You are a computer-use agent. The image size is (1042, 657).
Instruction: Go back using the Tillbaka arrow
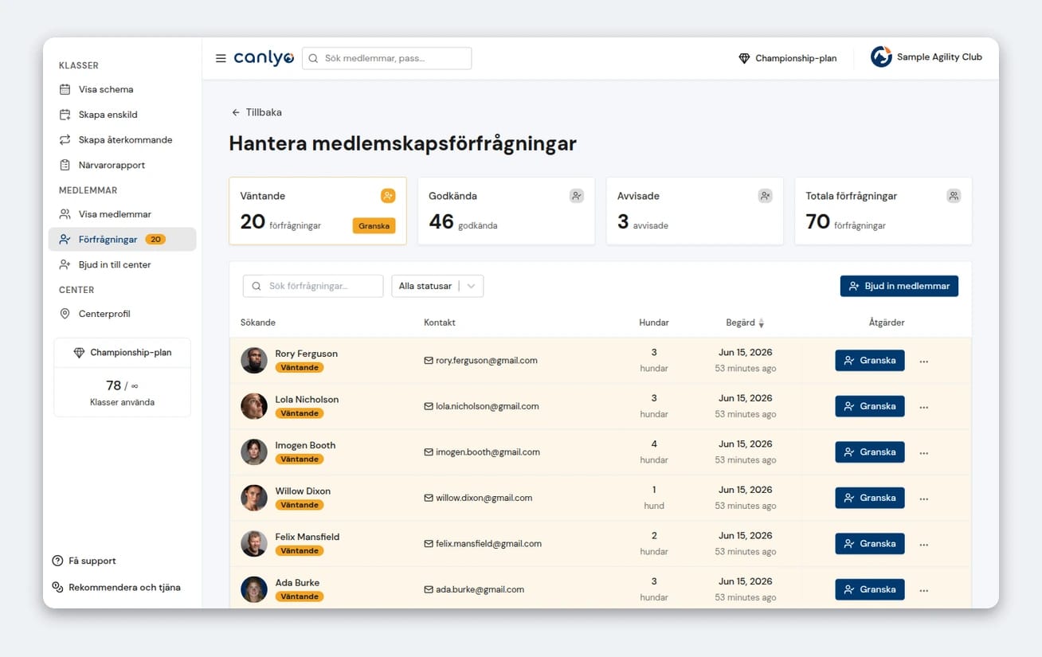pos(236,112)
